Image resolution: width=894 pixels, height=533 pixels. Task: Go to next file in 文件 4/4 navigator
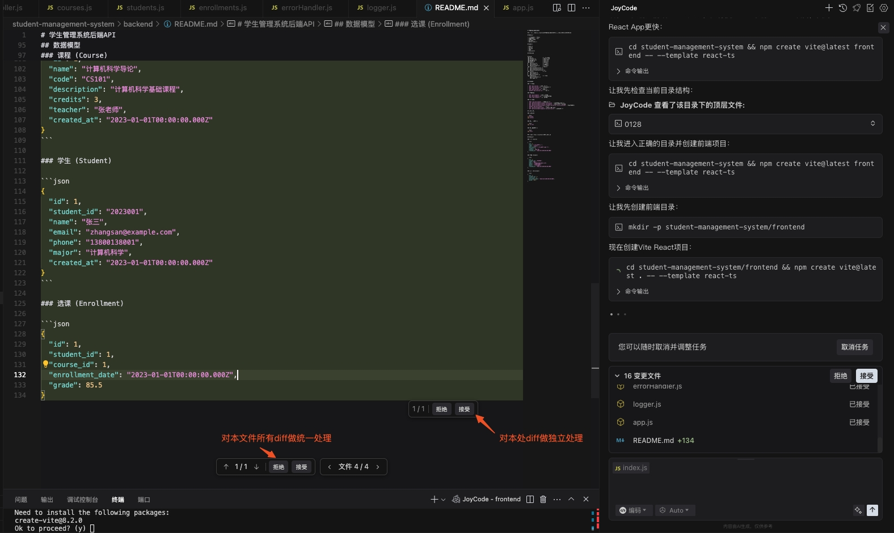pos(378,467)
